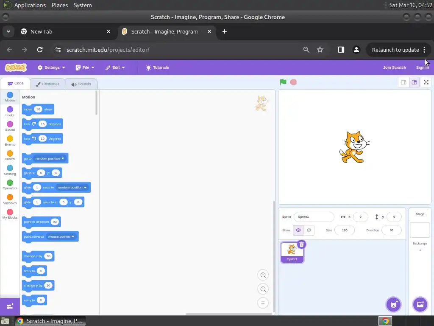Click the browser zoom magnifier icon
Viewport: 434px width, 326px height.
(306, 50)
